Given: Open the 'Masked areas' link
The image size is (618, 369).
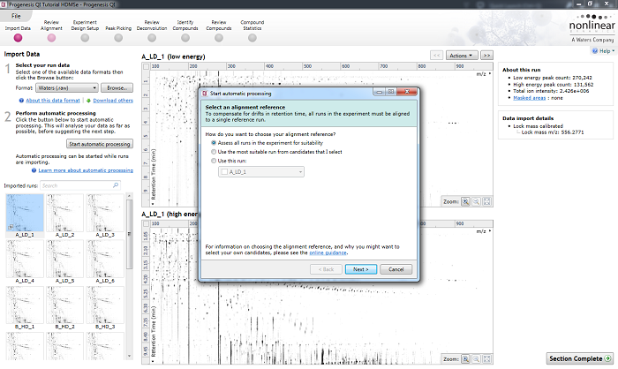Looking at the screenshot, I should pyautogui.click(x=530, y=98).
